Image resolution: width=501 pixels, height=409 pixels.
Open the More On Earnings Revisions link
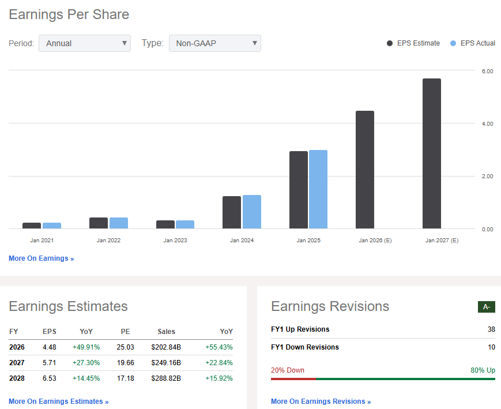click(x=321, y=402)
